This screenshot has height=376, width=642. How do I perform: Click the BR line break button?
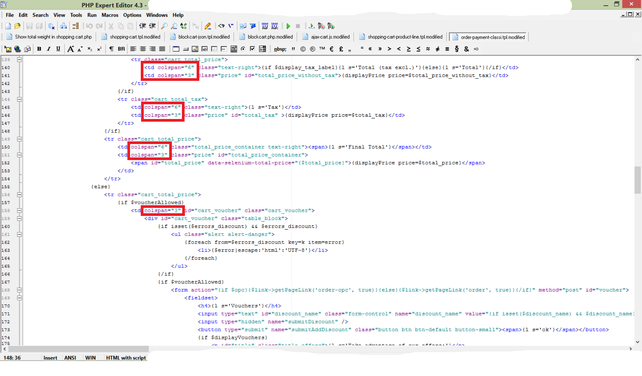(x=121, y=49)
